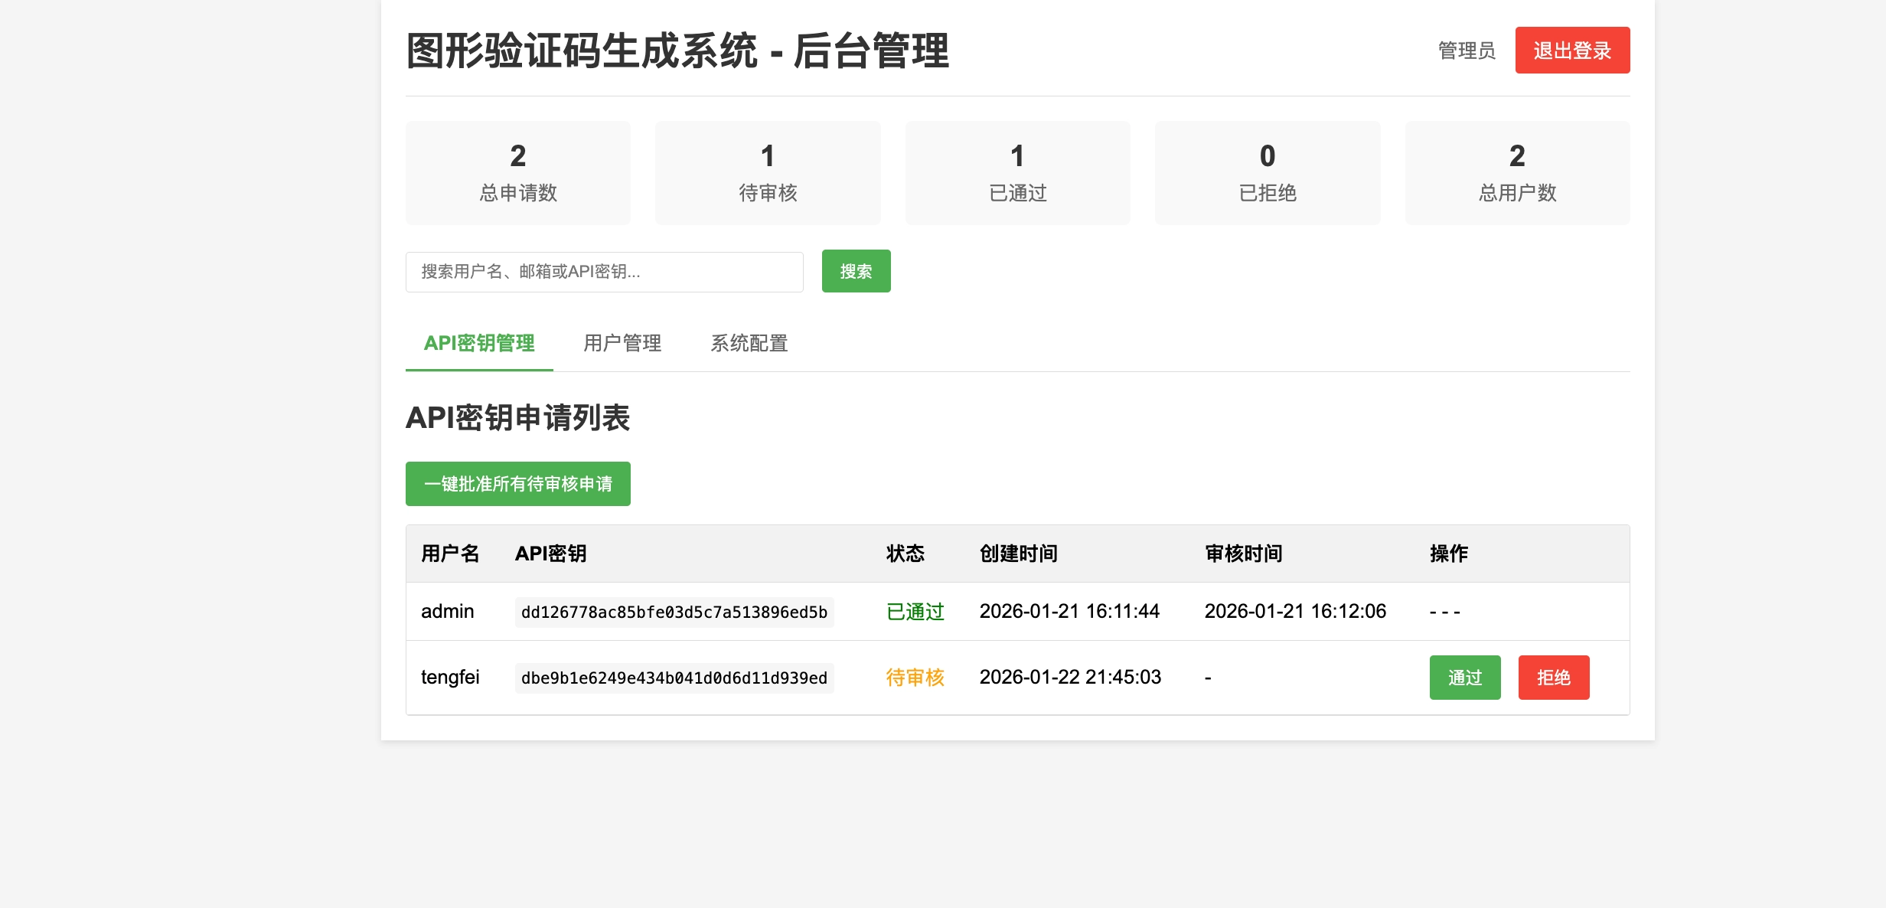Click the 管理员 user label
The image size is (1886, 908).
(1467, 51)
